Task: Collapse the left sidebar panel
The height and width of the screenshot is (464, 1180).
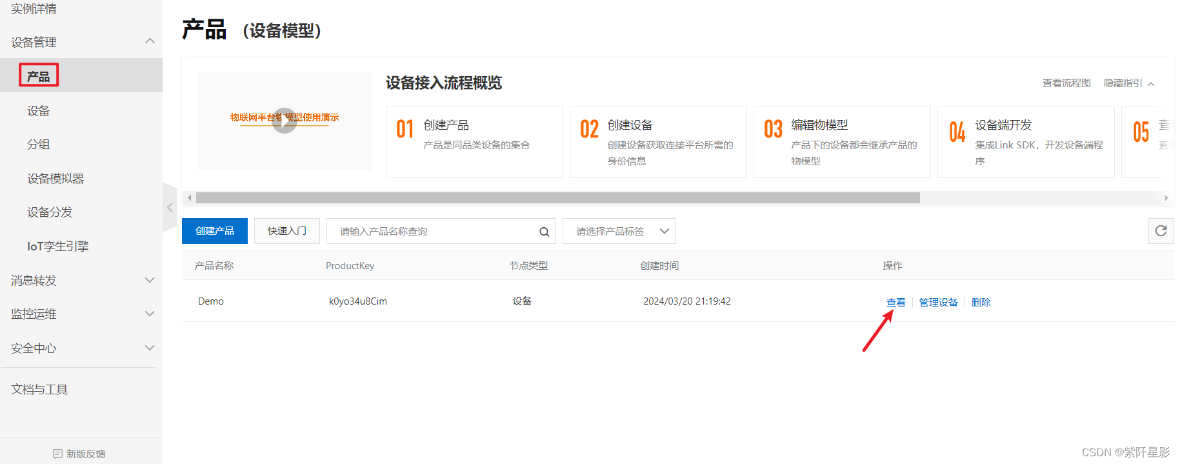Action: (170, 207)
